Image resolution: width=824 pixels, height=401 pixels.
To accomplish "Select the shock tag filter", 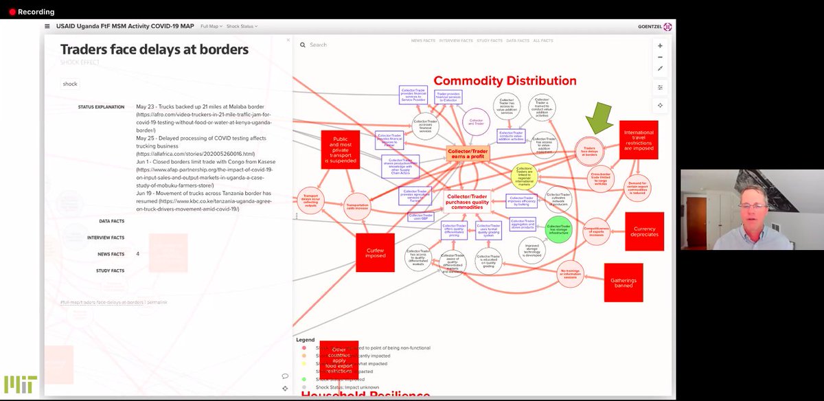I will pyautogui.click(x=69, y=84).
